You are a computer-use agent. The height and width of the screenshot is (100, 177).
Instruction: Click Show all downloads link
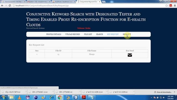point(164,92)
